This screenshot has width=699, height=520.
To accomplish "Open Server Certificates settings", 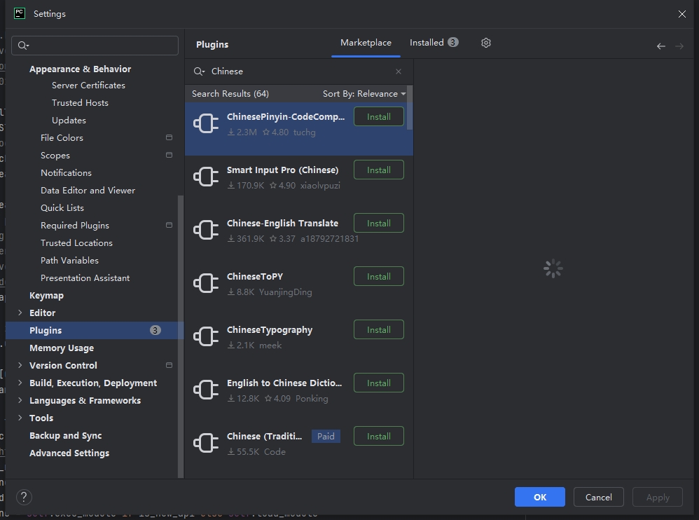I will [x=88, y=85].
